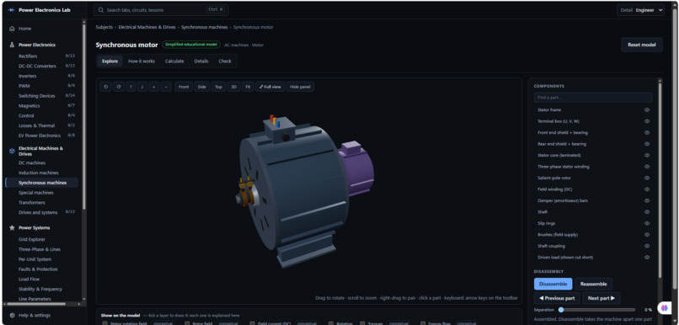Open the Synchronous machines breadcrumb link
Image resolution: width=679 pixels, height=325 pixels.
click(205, 27)
